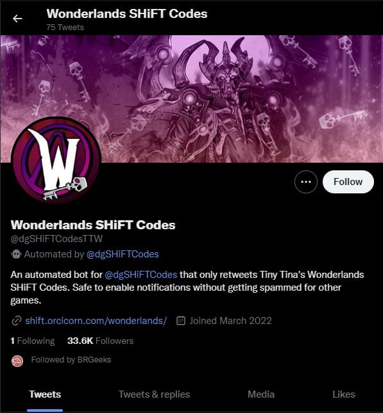
Task: Visit the shift.orcicorn.com/wonderlands/ link
Action: (x=96, y=321)
